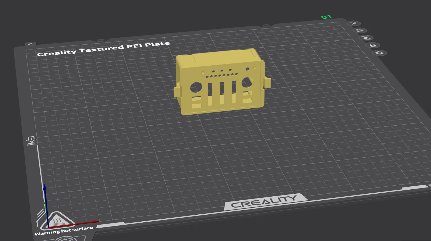
Task: Open plate settings gear icon
Action: [x=380, y=53]
